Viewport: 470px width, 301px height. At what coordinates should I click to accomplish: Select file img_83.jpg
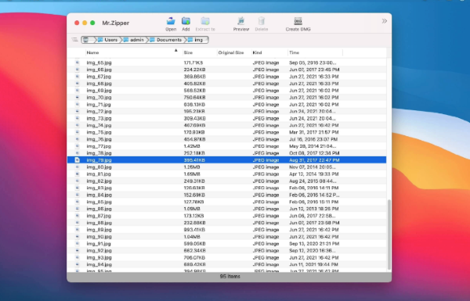(226, 188)
